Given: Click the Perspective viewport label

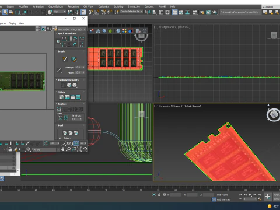Looking at the screenshot, I should (x=164, y=106).
